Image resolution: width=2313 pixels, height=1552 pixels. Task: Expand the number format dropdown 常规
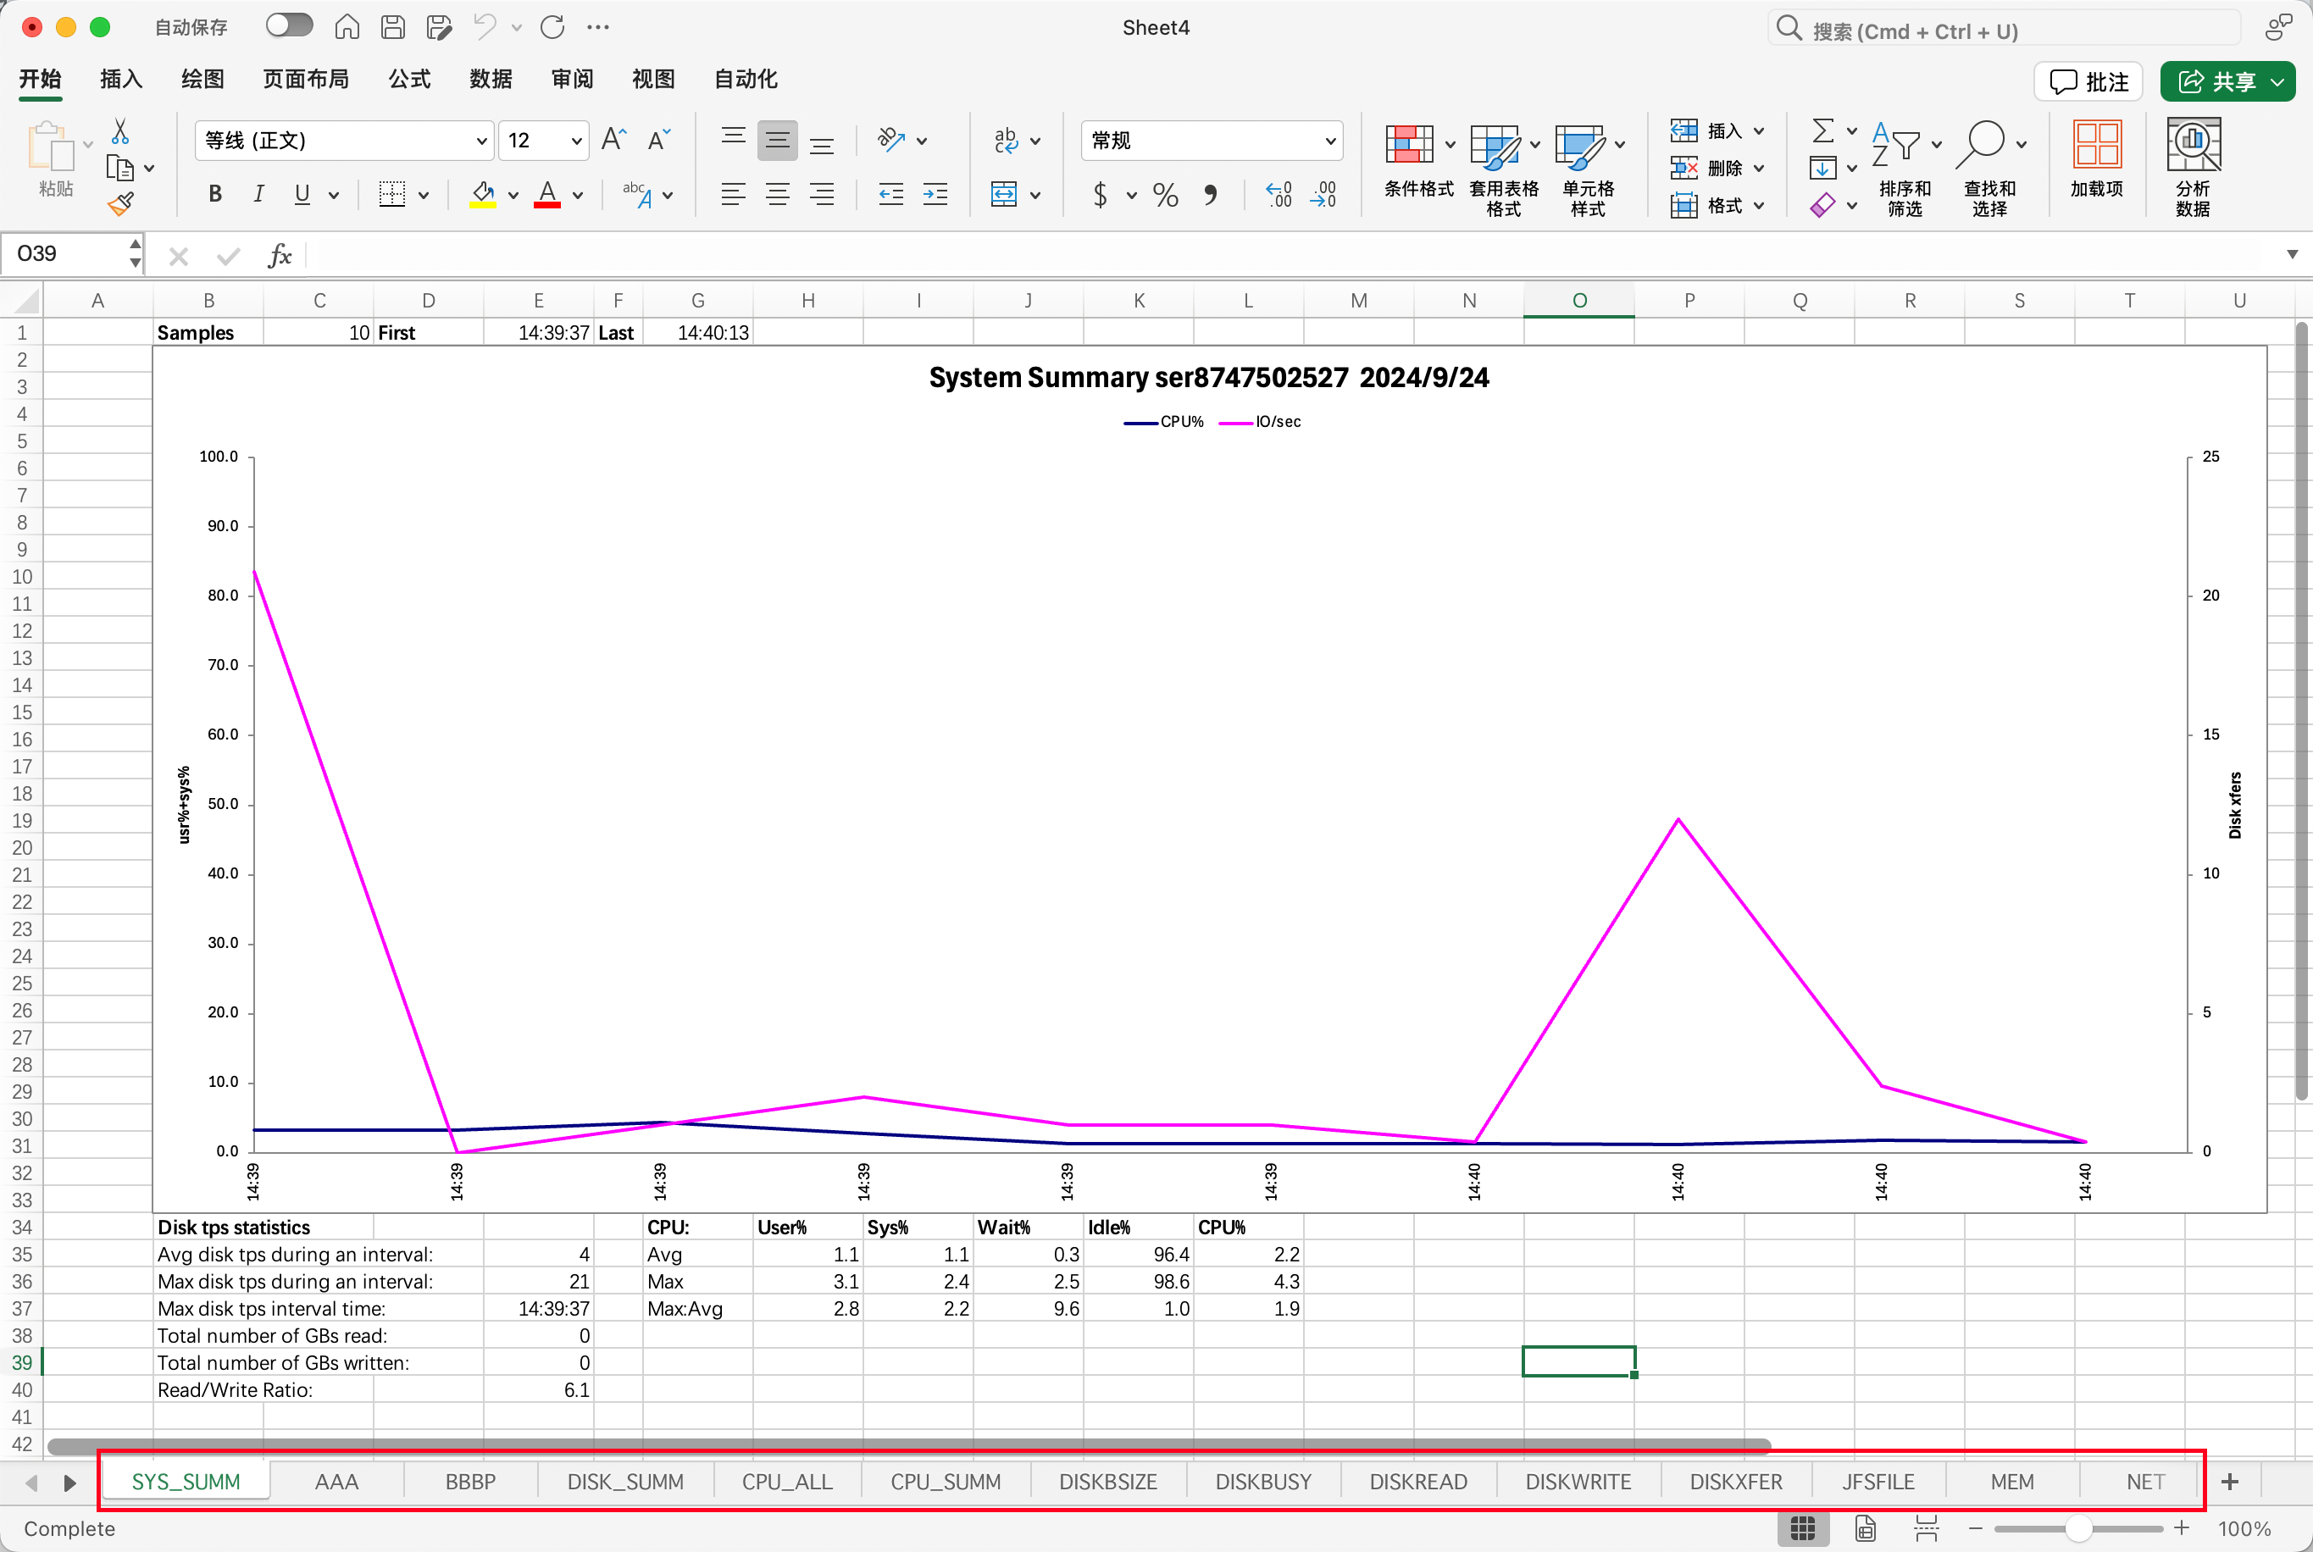tap(1329, 141)
